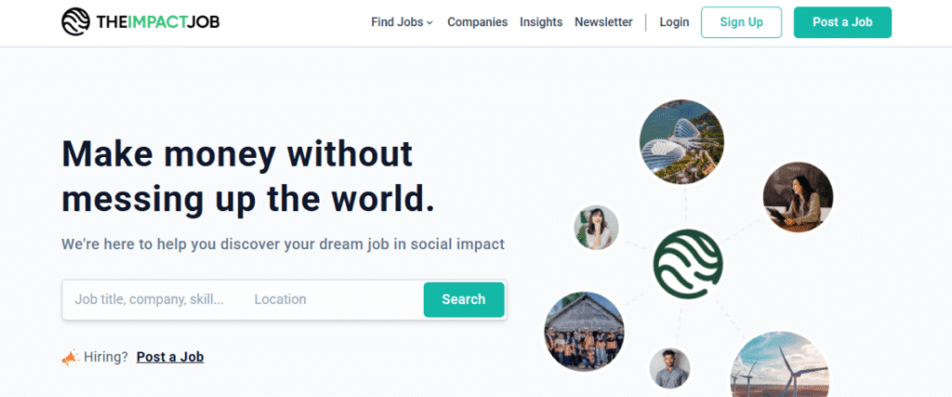Screen dimensions: 952x397
Task: Click the Login link
Action: [x=674, y=22]
